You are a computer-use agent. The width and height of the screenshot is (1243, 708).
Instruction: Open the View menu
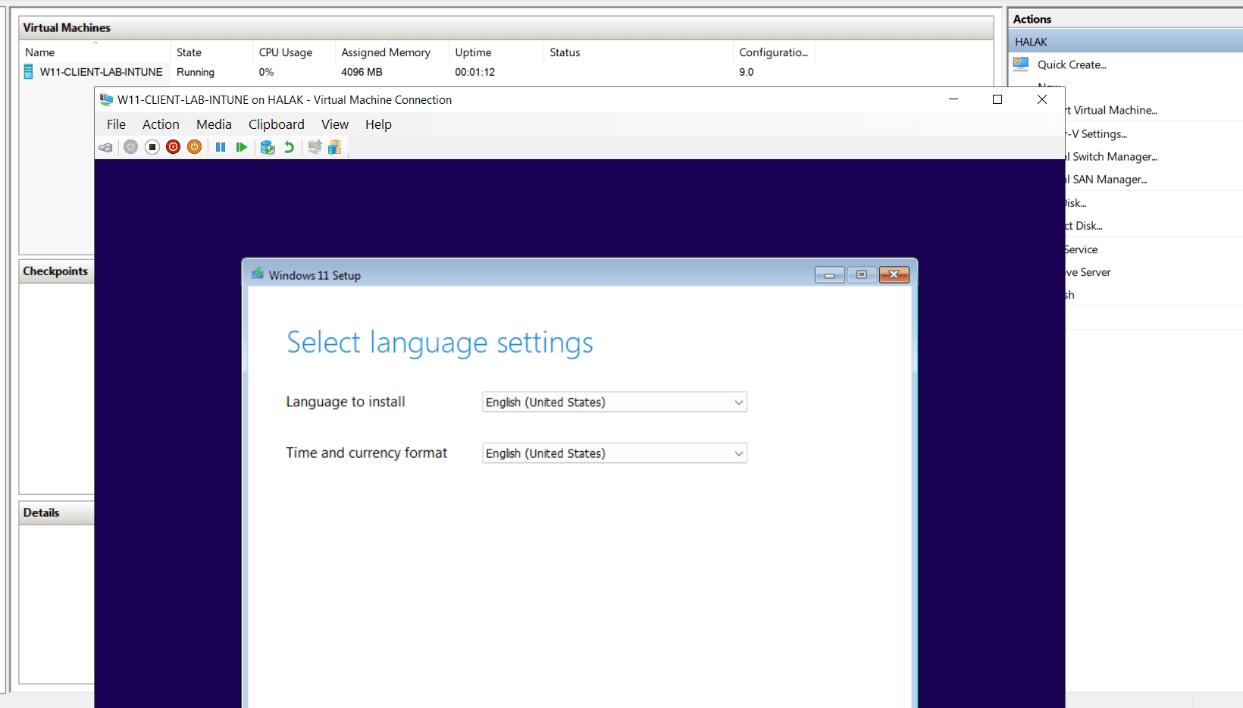pyautogui.click(x=334, y=124)
